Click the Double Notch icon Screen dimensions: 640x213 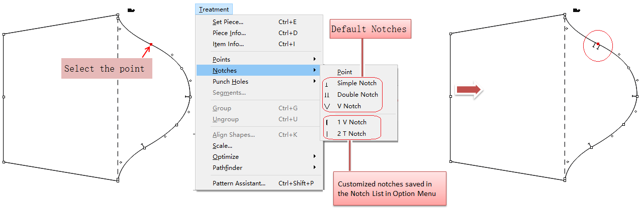point(327,95)
